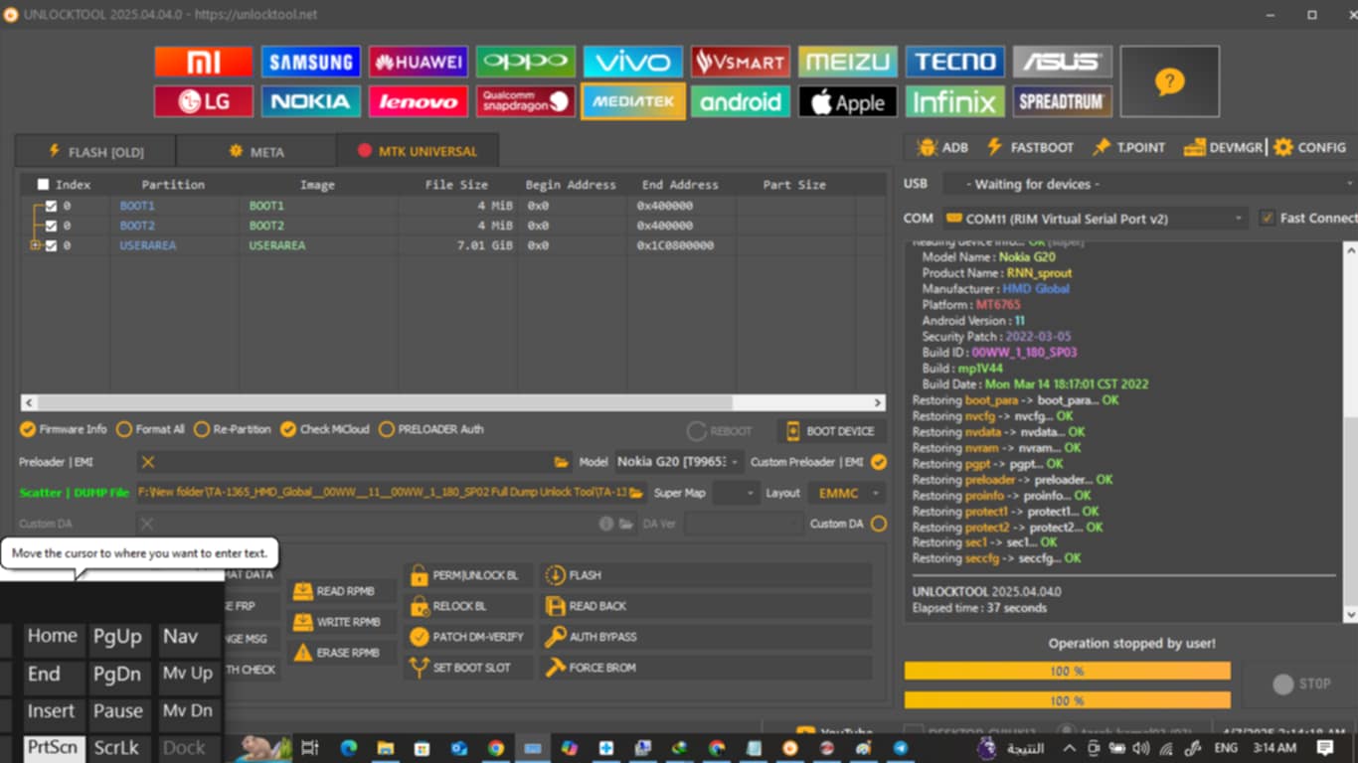Click the BOOT DEVICE button
The width and height of the screenshot is (1358, 763).
831,431
